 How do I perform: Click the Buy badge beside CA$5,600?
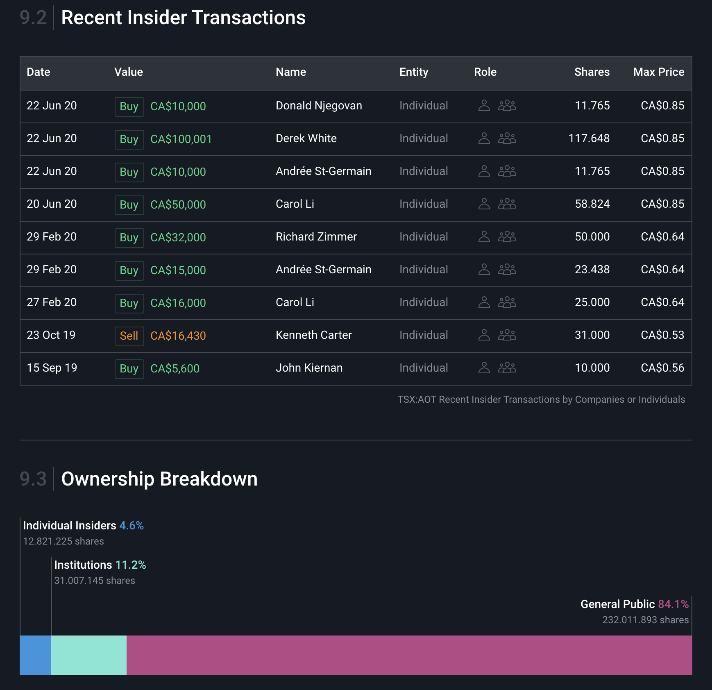(x=129, y=369)
